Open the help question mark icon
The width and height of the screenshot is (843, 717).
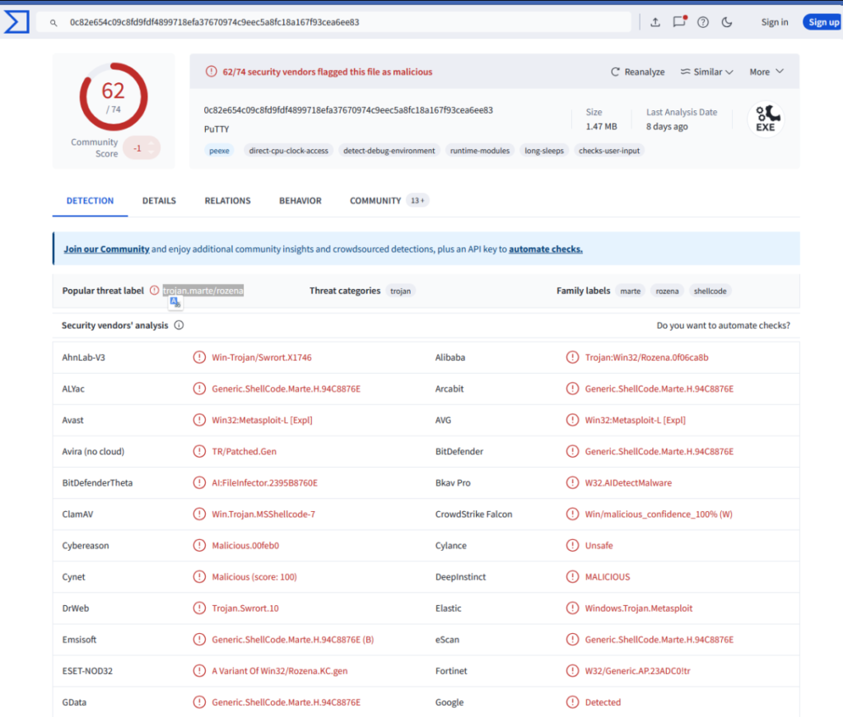[703, 22]
